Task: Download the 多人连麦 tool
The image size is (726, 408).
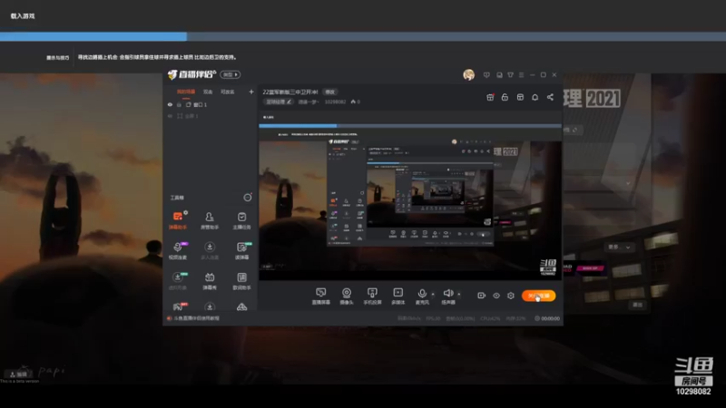Action: click(210, 250)
